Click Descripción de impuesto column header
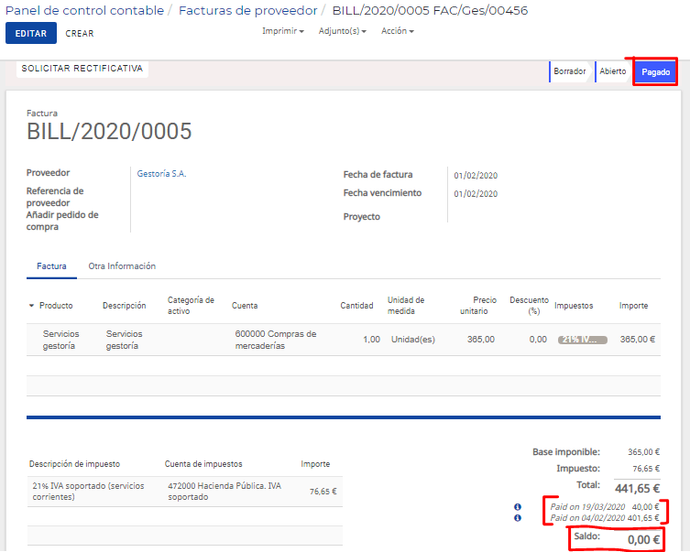This screenshot has height=552, width=690. pos(74,464)
